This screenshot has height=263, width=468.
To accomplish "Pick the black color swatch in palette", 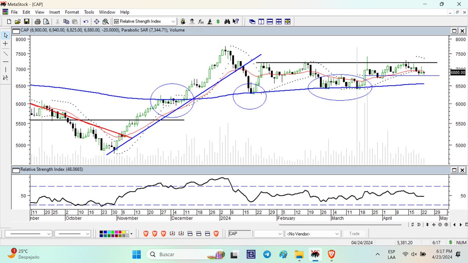I will point(101,232).
